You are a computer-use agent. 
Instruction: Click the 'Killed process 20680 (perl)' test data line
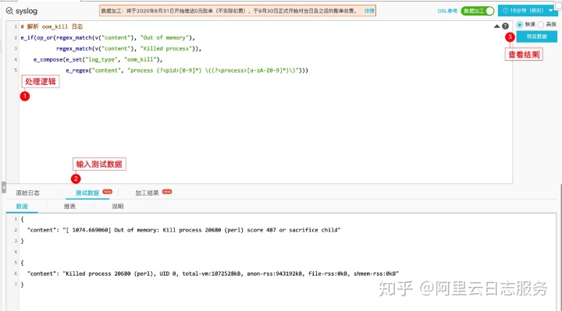coord(213,274)
